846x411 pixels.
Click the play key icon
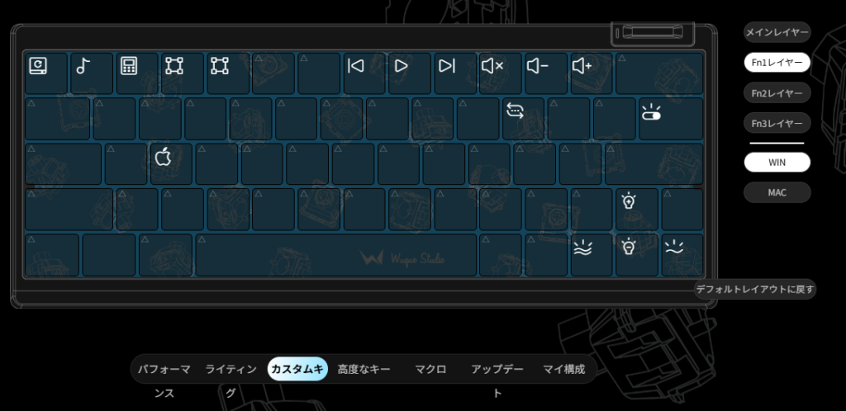tap(401, 66)
